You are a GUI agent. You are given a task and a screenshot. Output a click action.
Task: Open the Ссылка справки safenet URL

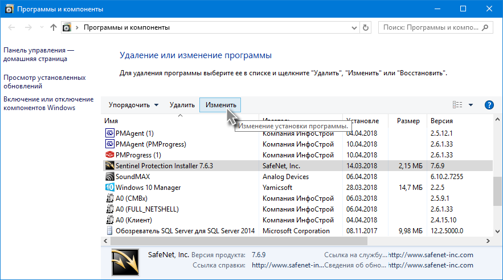(288, 265)
